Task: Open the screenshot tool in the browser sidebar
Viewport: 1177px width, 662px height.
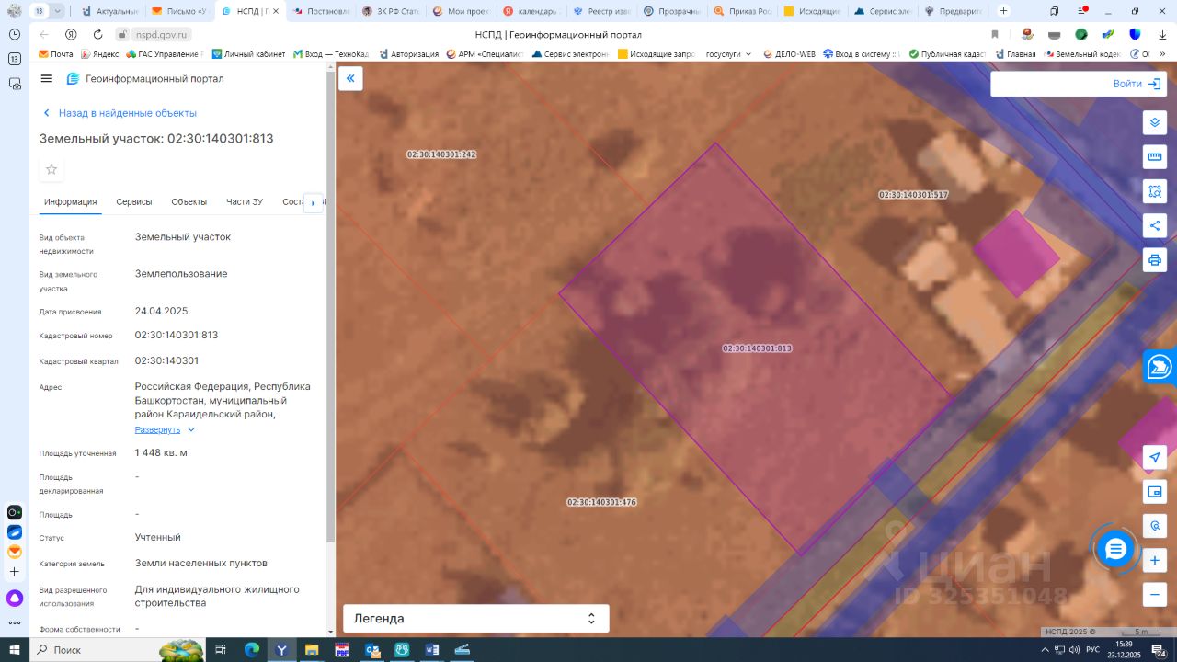Action: [15, 84]
